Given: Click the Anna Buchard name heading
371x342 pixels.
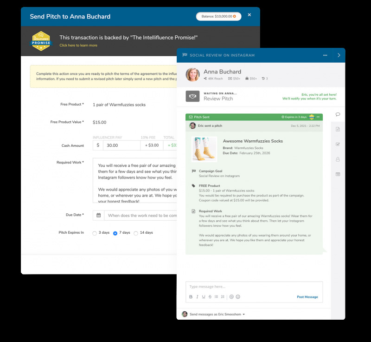Looking at the screenshot, I should 223,72.
